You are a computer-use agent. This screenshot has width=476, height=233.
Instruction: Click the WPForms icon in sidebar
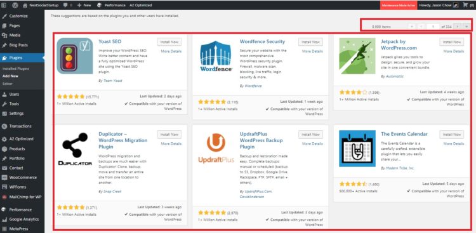pos(4,187)
